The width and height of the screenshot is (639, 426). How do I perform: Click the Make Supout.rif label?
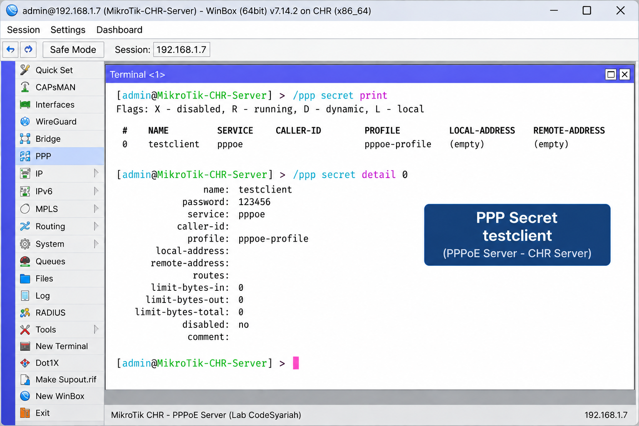click(66, 380)
